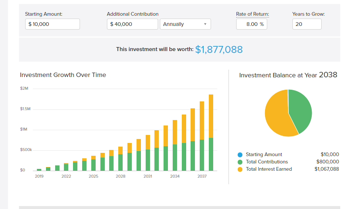This screenshot has width=349, height=209.
Task: Click the blue Starting Amount legend dot
Action: pyautogui.click(x=240, y=155)
